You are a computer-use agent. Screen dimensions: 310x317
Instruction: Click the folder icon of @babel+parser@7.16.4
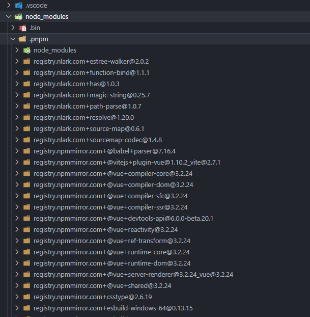(26, 151)
